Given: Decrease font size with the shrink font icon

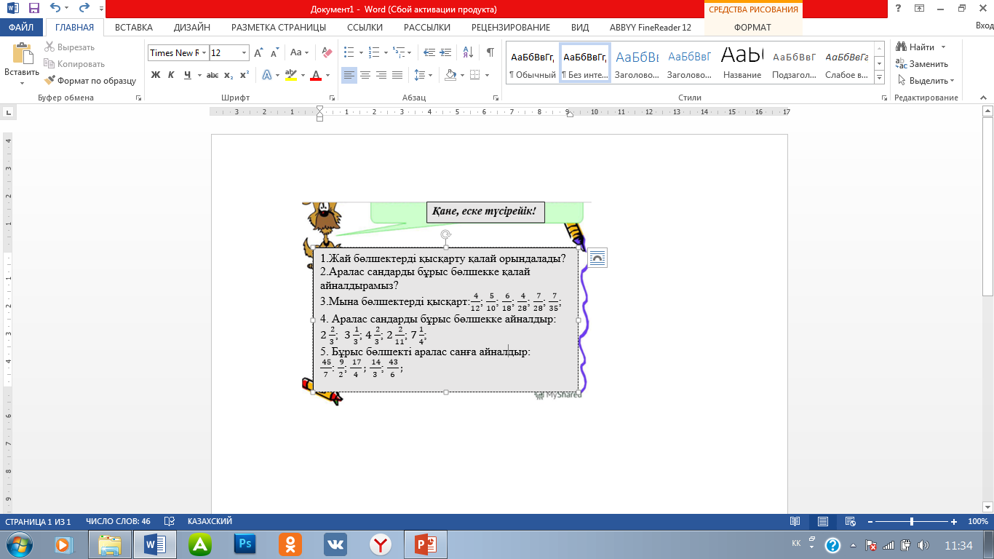Looking at the screenshot, I should point(275,52).
